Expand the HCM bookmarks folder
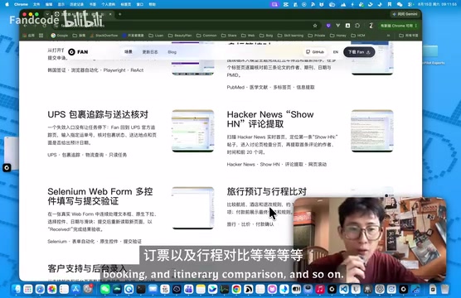Screen dimensions: 461x298 (x=358, y=36)
